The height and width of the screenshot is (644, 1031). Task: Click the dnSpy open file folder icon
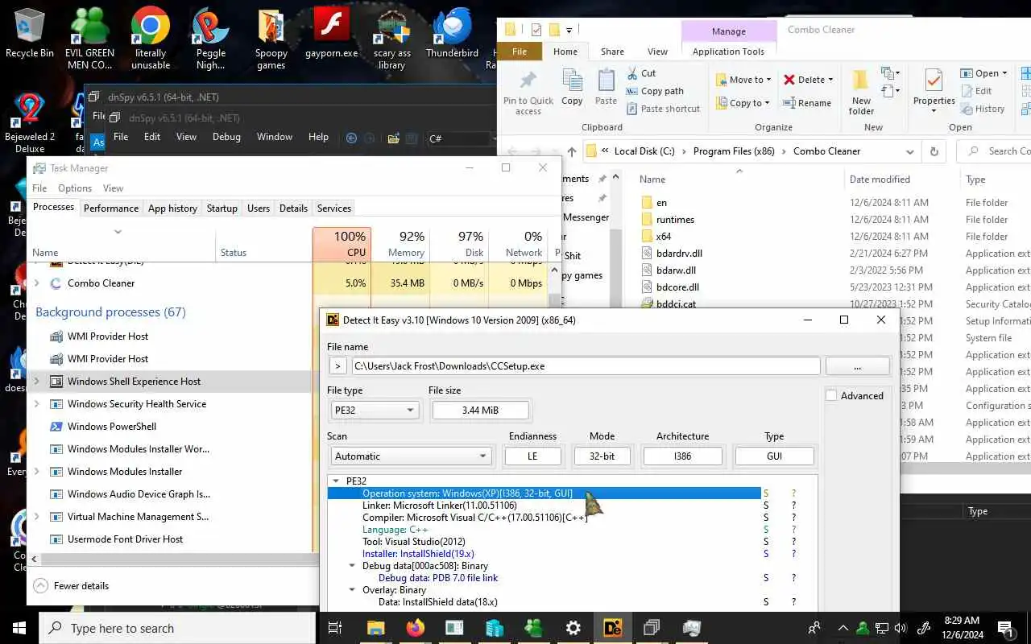pos(393,138)
